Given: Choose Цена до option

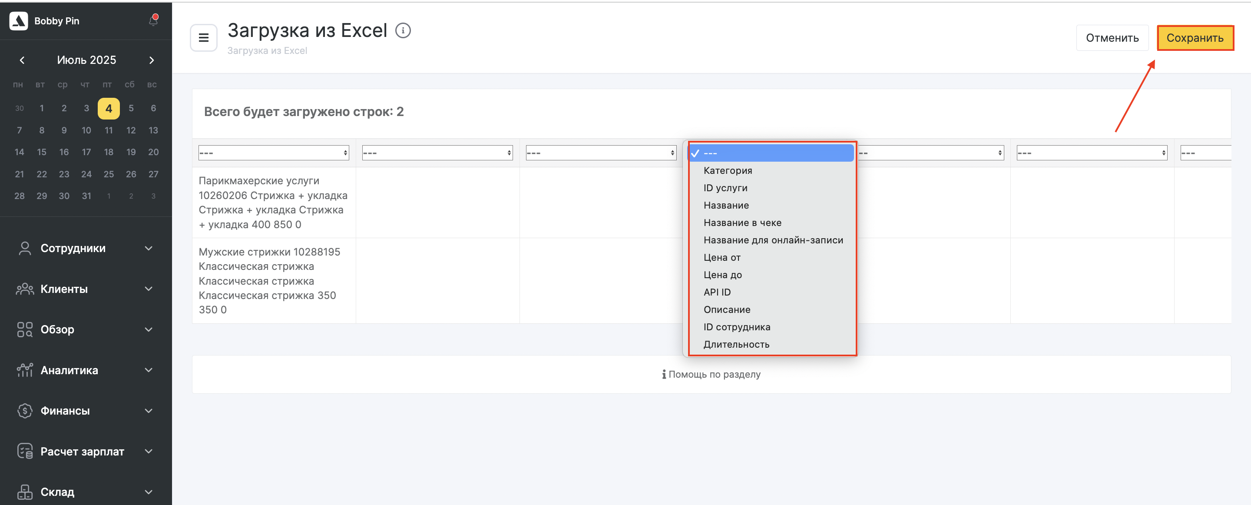Looking at the screenshot, I should 771,275.
